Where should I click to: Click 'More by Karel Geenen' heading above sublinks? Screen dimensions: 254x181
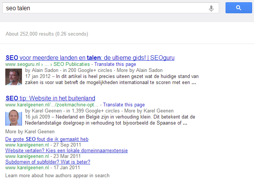point(30,132)
